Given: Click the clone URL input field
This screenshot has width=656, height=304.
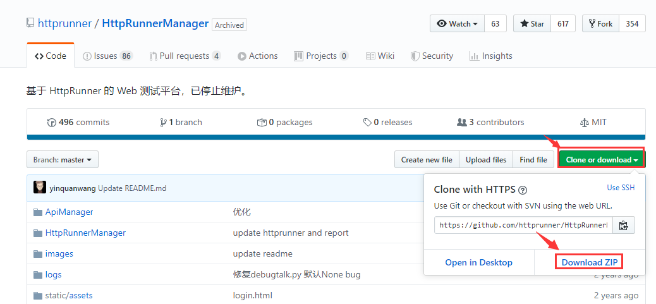Looking at the screenshot, I should 523,225.
